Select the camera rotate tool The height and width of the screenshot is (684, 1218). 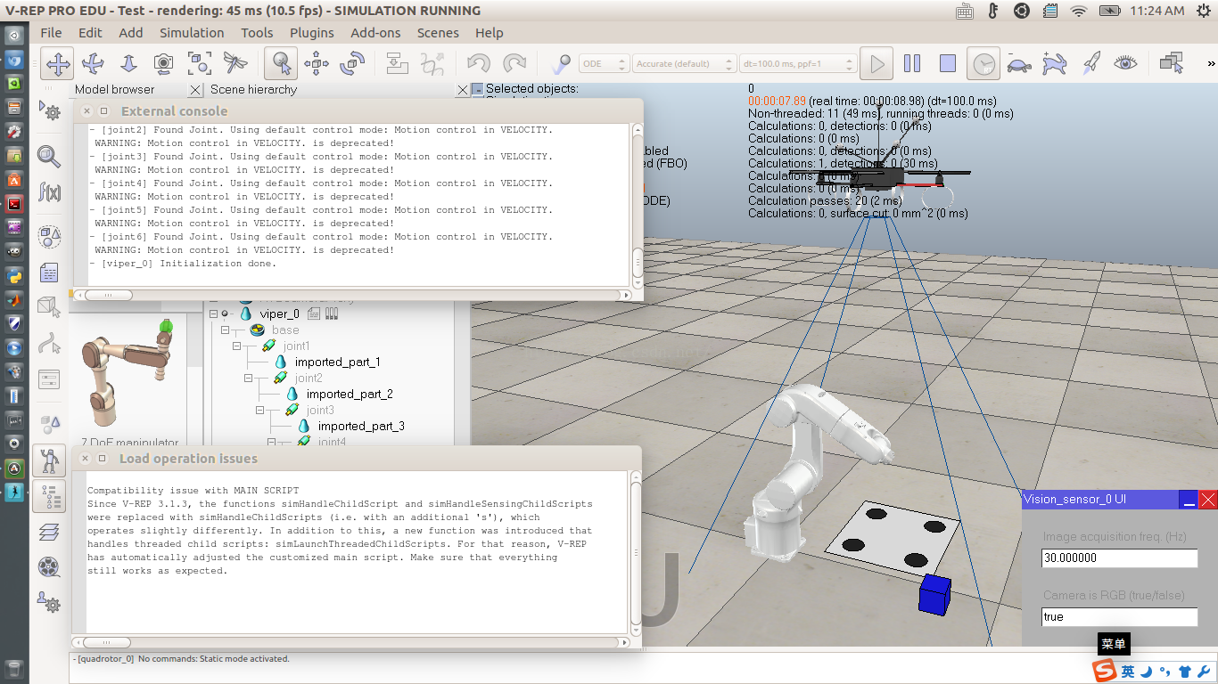[x=93, y=63]
